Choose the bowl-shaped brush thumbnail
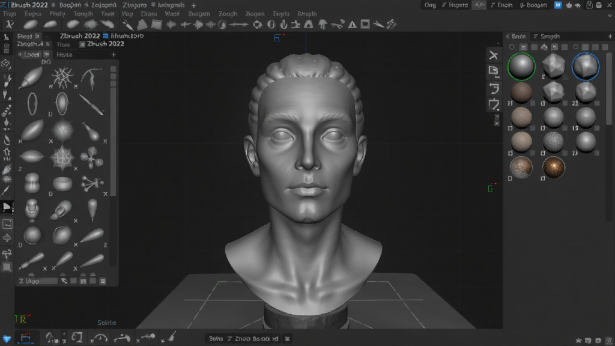Screen dimensions: 615x346 [x=62, y=184]
